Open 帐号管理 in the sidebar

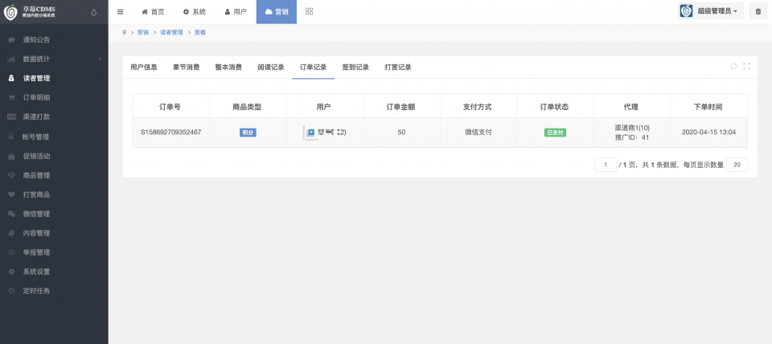coord(54,137)
